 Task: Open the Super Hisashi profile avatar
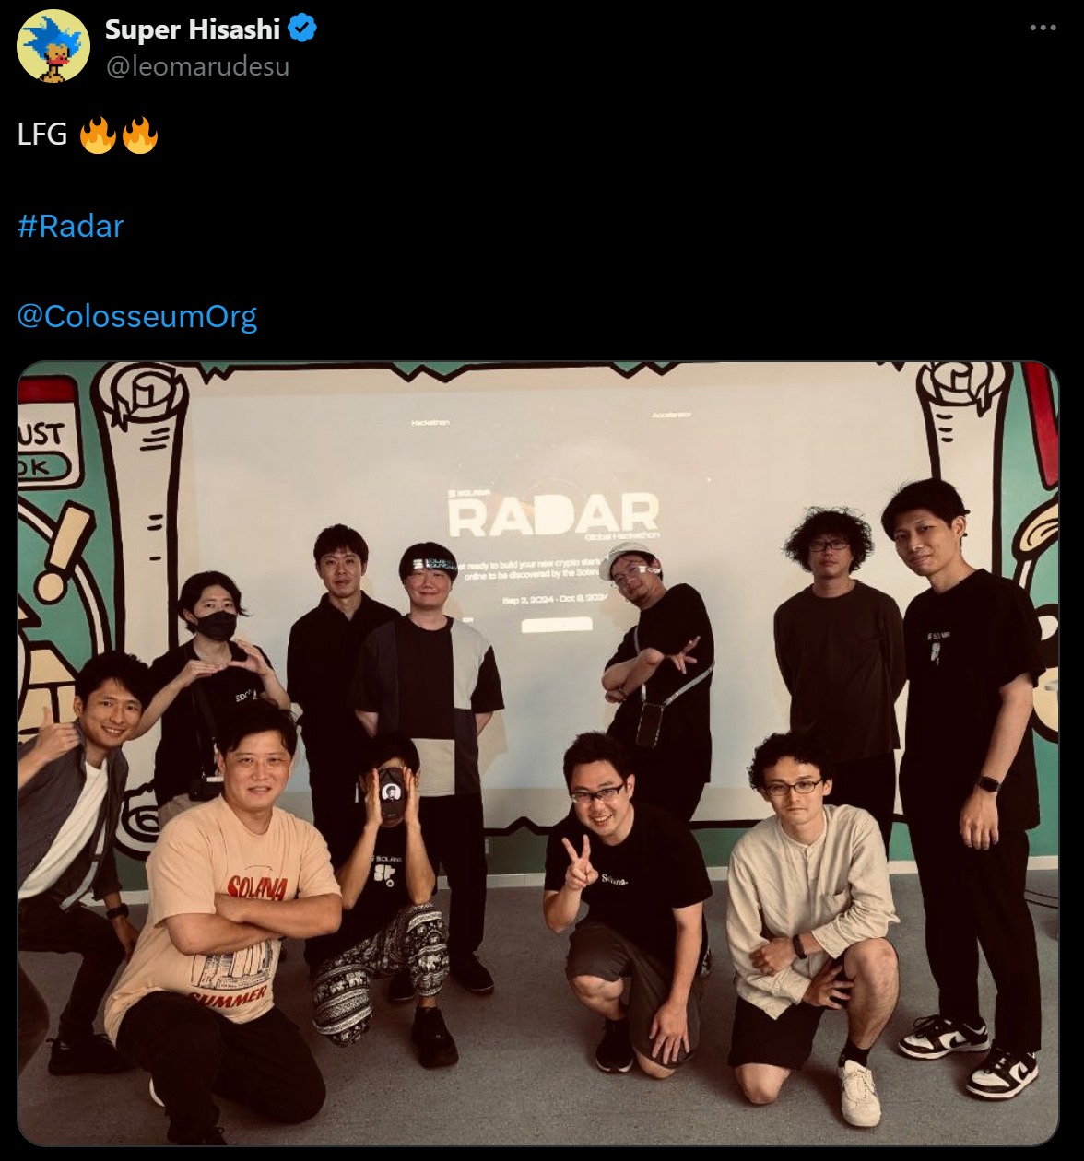tap(53, 46)
